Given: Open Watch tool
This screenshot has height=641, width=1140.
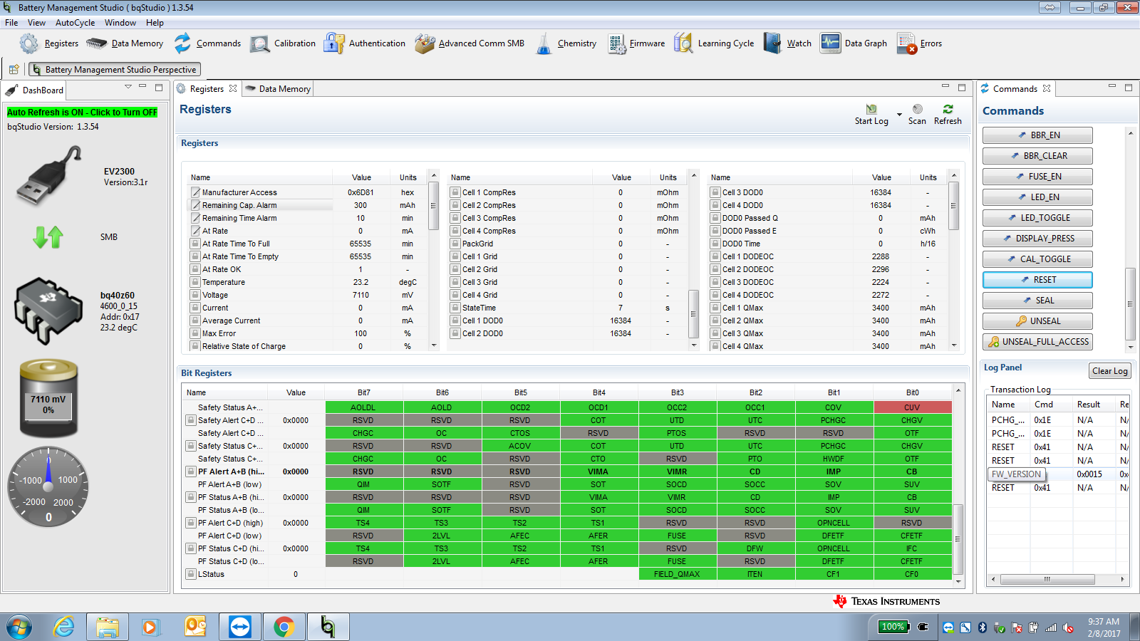Looking at the screenshot, I should (x=773, y=43).
